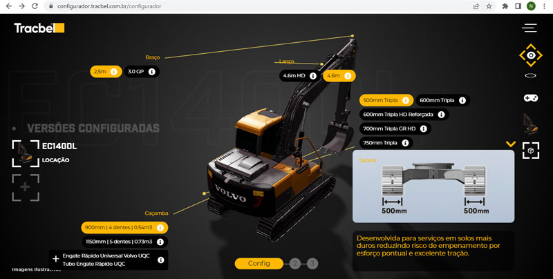
Task: Open the EC140DL configured version thumbnail
Action: pyautogui.click(x=26, y=153)
